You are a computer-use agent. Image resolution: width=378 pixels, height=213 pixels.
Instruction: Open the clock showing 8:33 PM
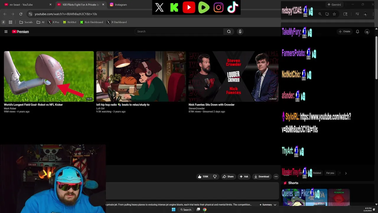pos(368,209)
